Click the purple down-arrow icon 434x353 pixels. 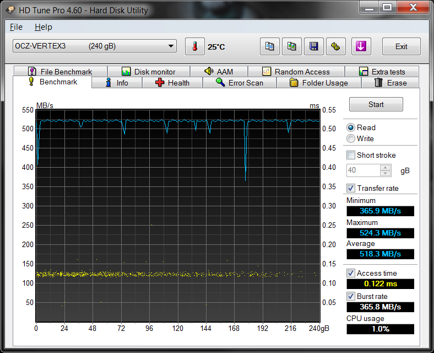pos(360,46)
